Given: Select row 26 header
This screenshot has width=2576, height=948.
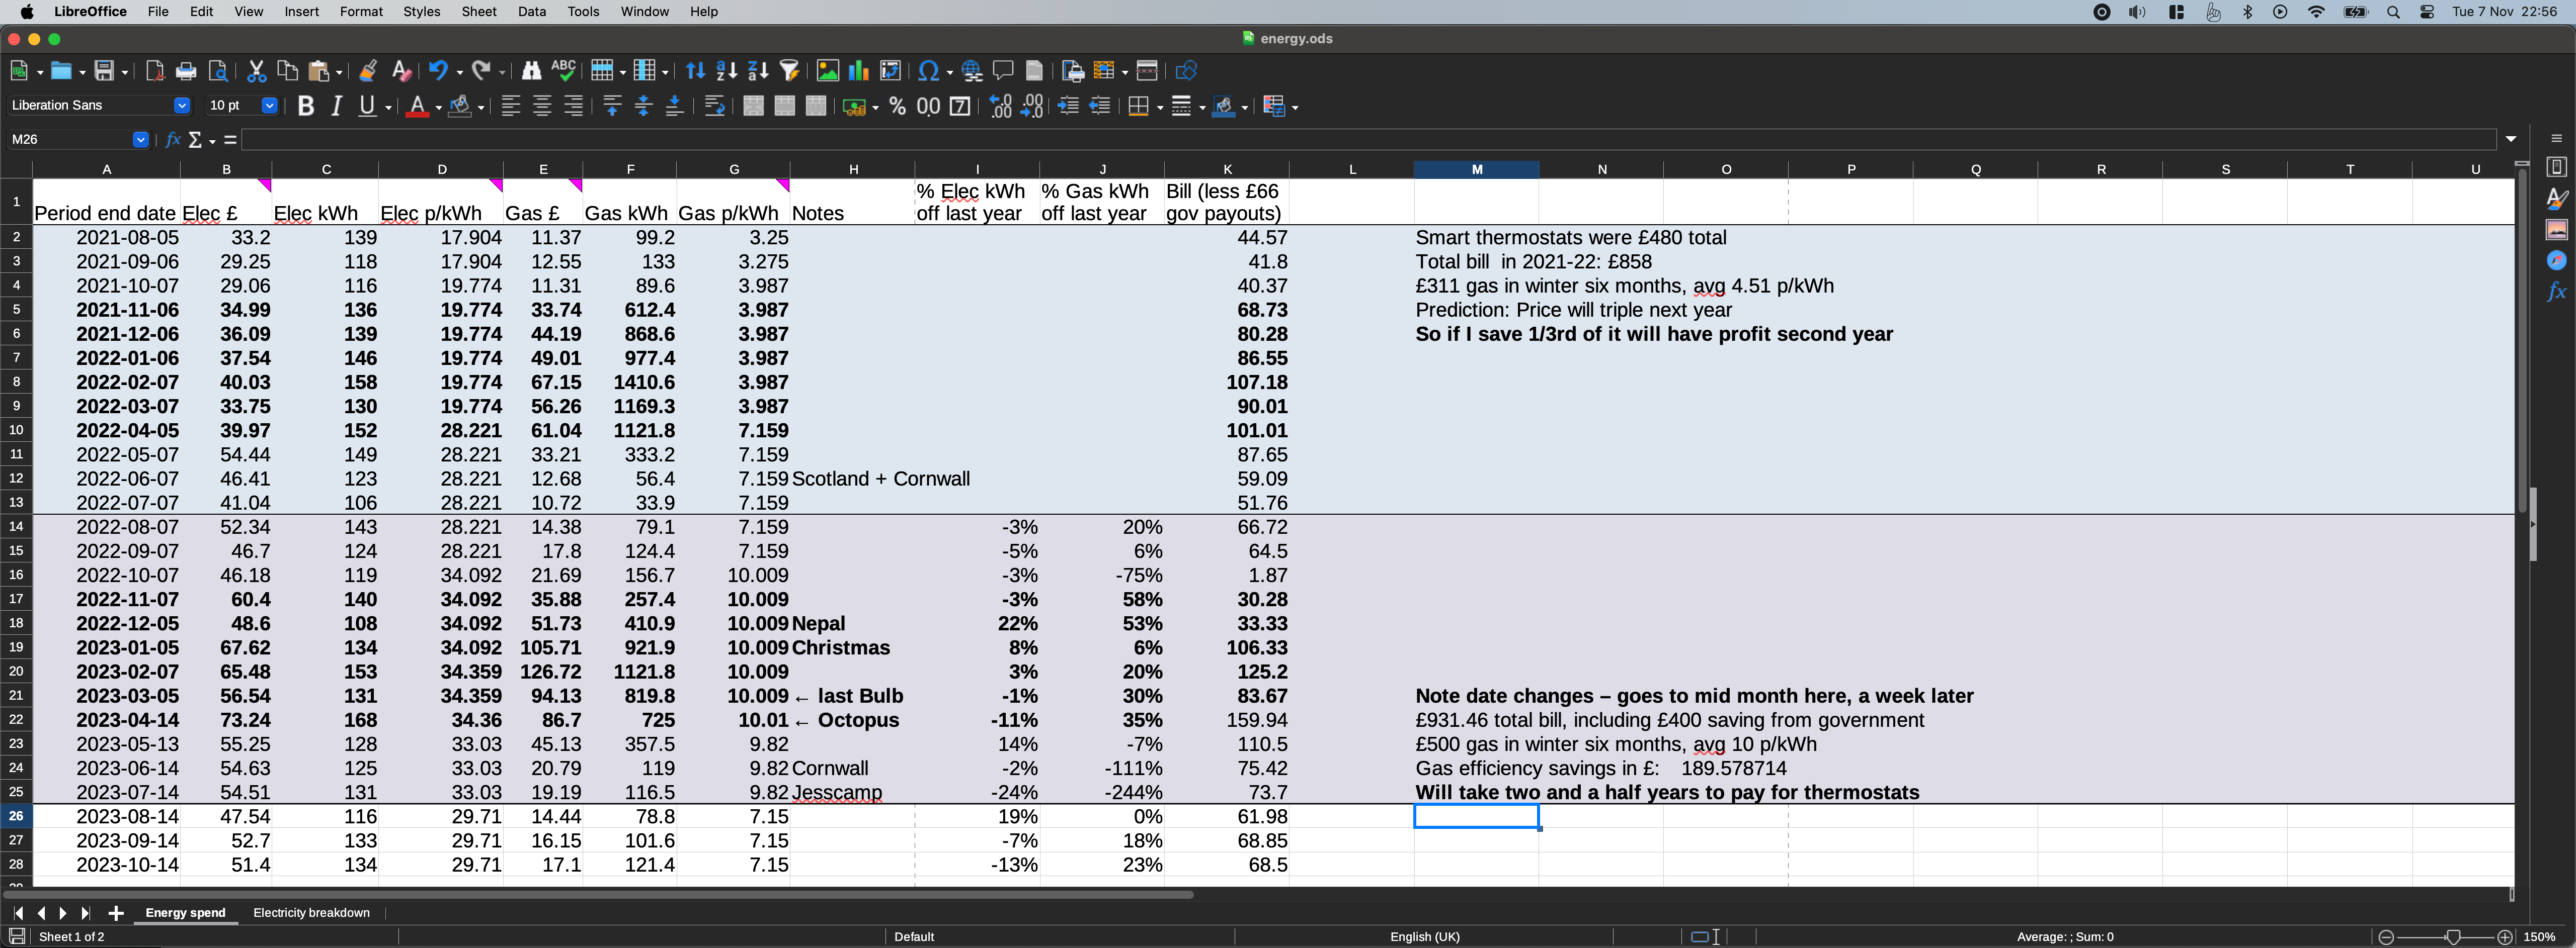Looking at the screenshot, I should [16, 816].
